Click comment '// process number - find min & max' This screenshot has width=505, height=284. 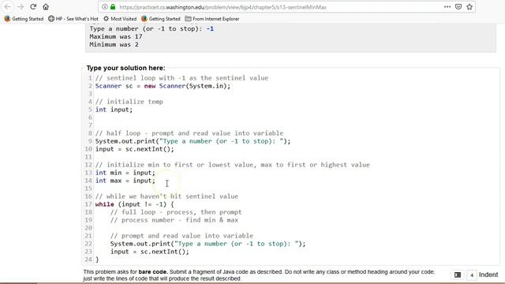click(174, 220)
